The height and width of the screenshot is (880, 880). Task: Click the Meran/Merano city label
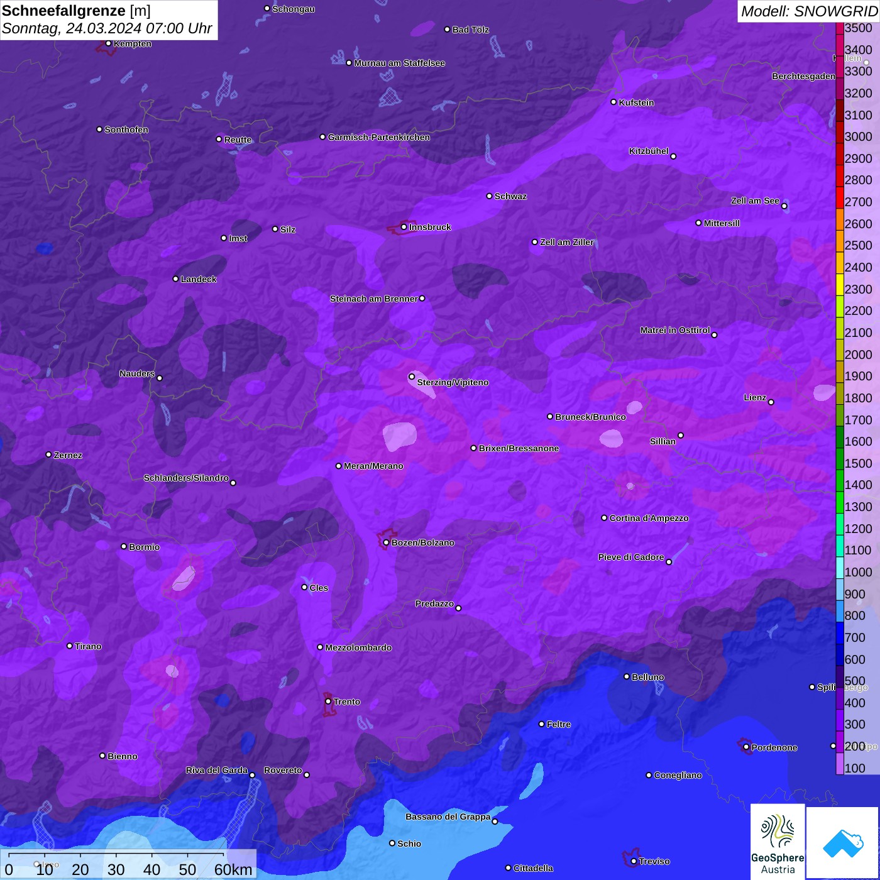(373, 466)
